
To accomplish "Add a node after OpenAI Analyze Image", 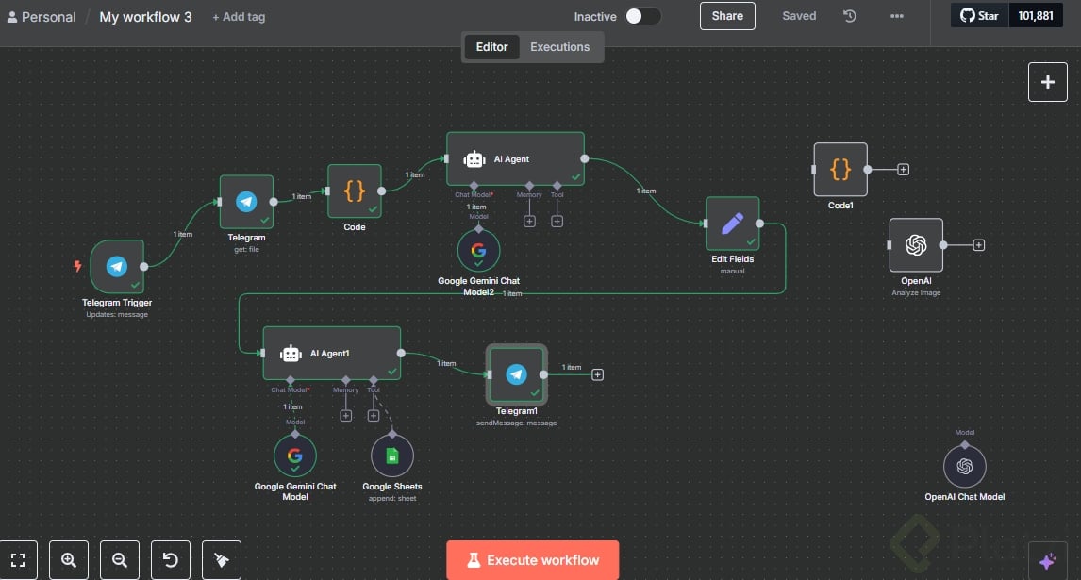I will point(978,245).
